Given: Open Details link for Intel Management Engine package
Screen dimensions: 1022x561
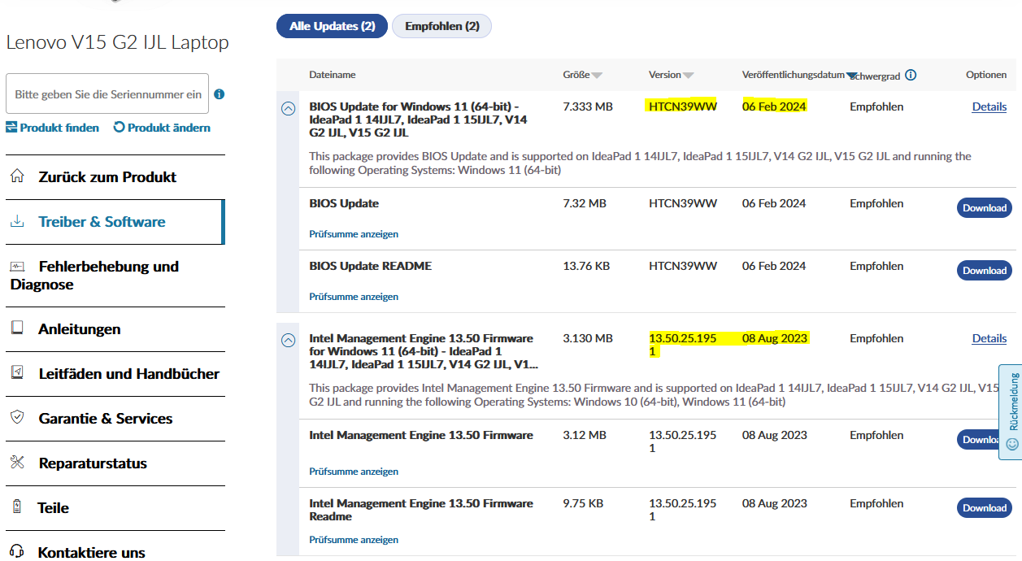Looking at the screenshot, I should [989, 338].
